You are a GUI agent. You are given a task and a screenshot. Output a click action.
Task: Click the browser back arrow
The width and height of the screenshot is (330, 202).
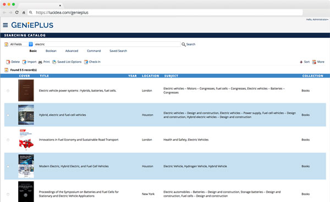tap(4, 13)
